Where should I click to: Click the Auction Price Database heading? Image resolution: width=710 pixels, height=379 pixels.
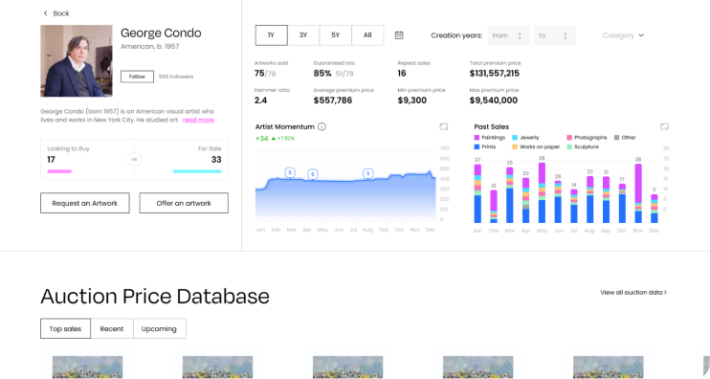[155, 297]
